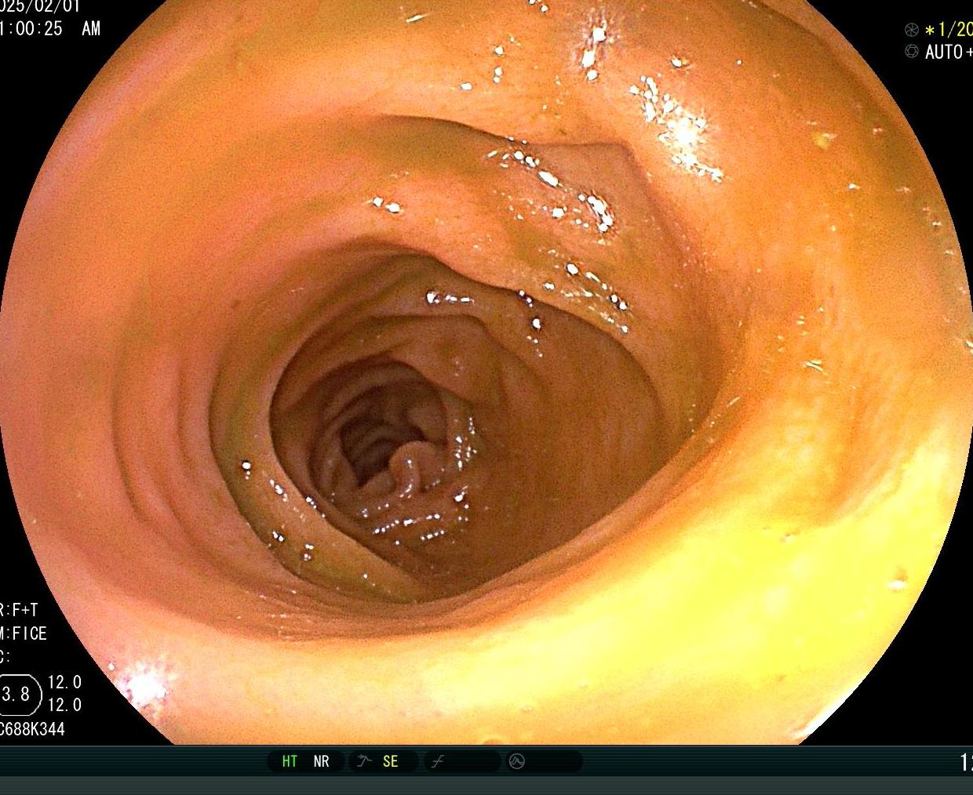
Task: Select the yellow SE structure enhancement label
Action: point(390,761)
